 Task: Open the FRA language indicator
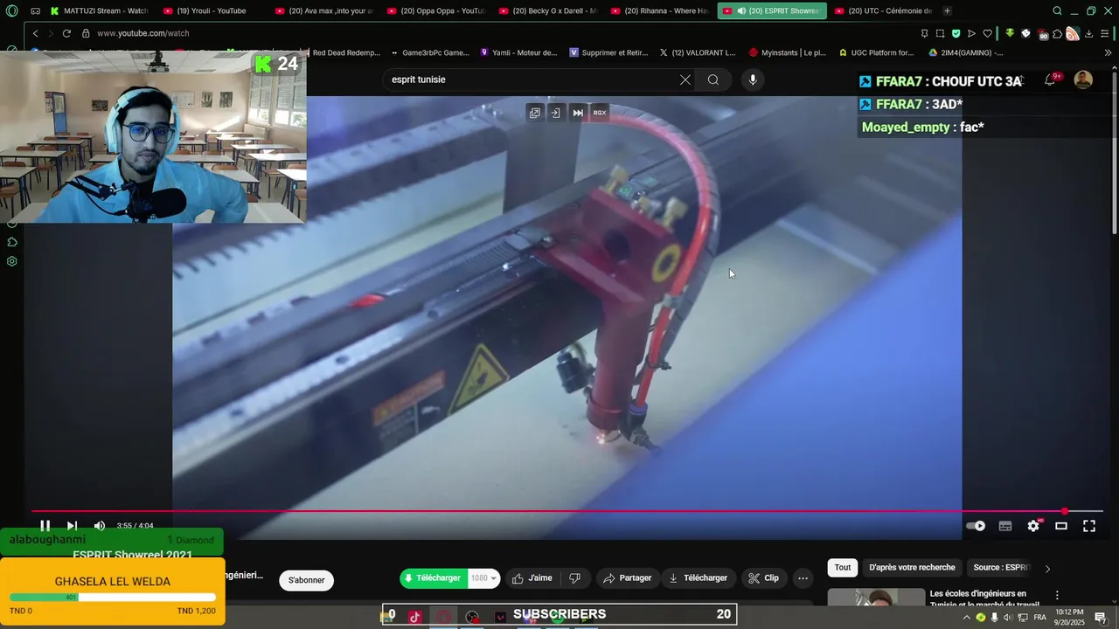(x=1039, y=618)
